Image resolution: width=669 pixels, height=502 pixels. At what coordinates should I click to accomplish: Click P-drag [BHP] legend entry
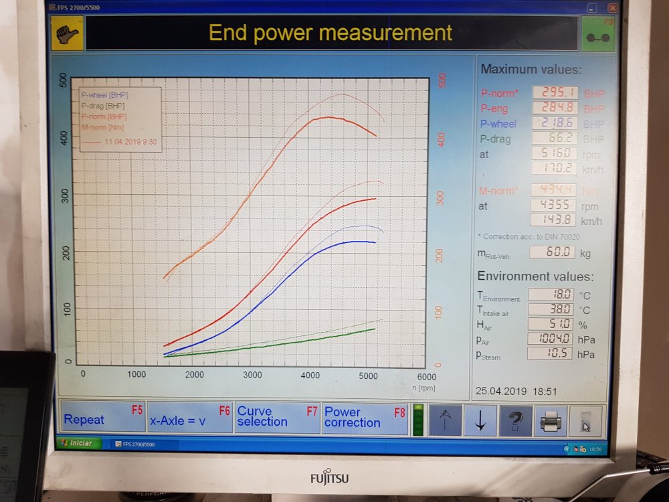[x=103, y=106]
